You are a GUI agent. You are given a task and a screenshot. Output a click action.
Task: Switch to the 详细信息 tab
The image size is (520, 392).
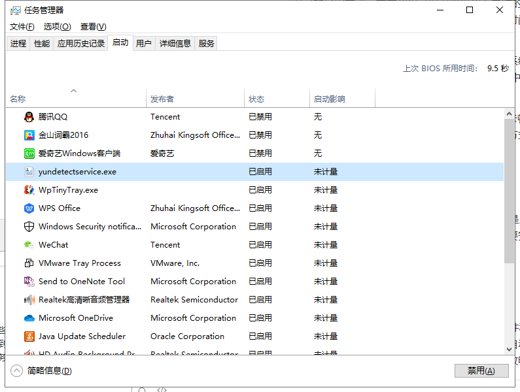click(x=175, y=43)
